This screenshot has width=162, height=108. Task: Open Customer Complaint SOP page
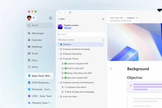pyautogui.click(x=77, y=63)
